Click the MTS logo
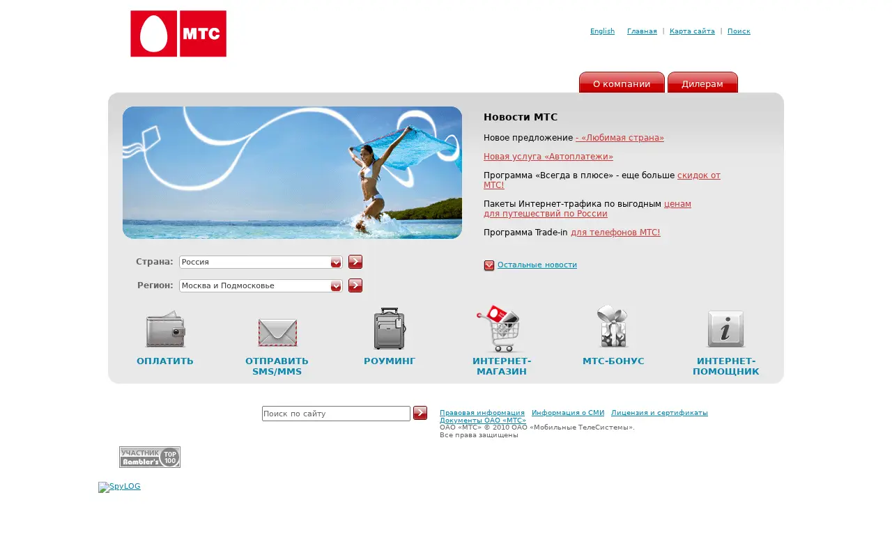 [178, 33]
